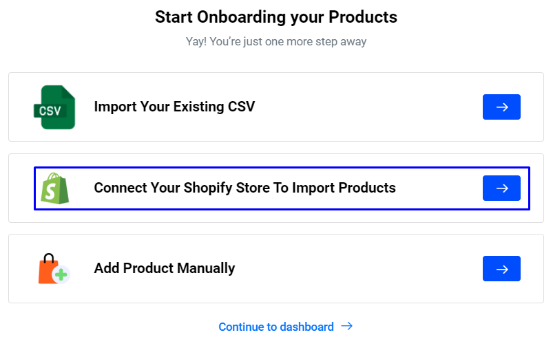Click arrow icon beside Continue to dashboard
The image size is (553, 337).
[347, 326]
